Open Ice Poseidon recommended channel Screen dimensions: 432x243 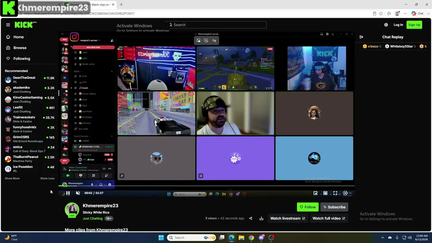pyautogui.click(x=30, y=169)
